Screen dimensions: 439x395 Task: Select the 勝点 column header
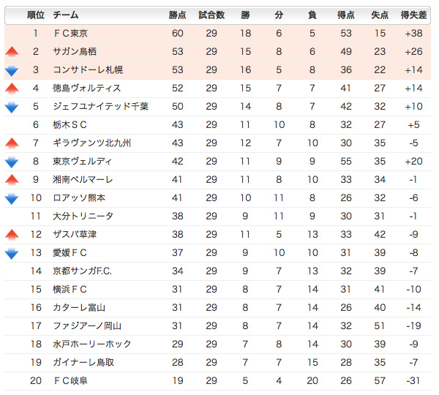pyautogui.click(x=177, y=15)
